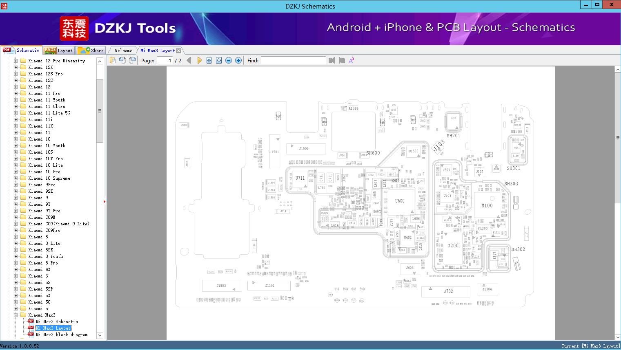Click the tree panel scroll up arrow
The height and width of the screenshot is (350, 621).
click(100, 61)
